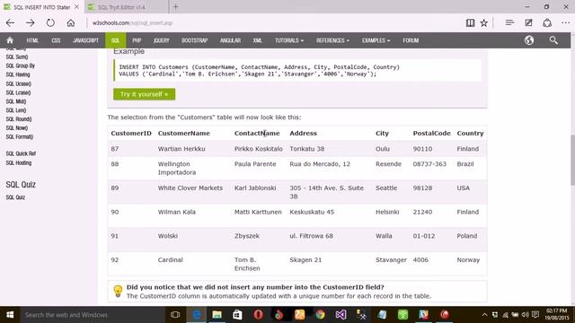Open the SQL Quiz link in sidebar

pyautogui.click(x=15, y=197)
